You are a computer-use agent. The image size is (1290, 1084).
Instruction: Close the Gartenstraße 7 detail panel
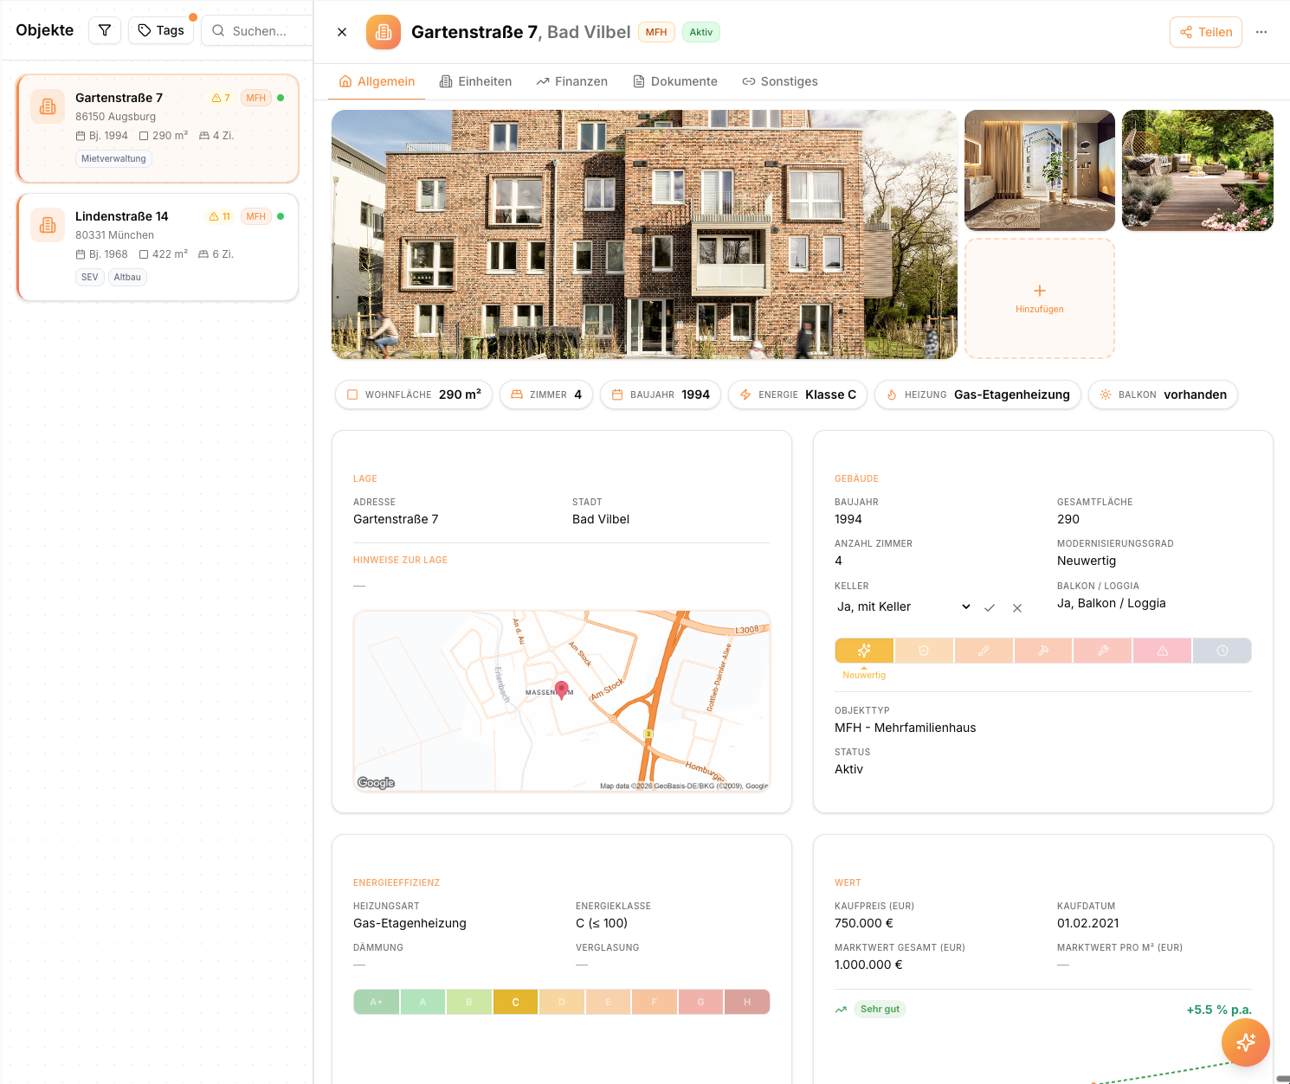point(342,32)
